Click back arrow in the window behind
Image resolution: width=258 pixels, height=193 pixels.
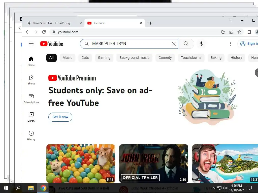[20, 28]
